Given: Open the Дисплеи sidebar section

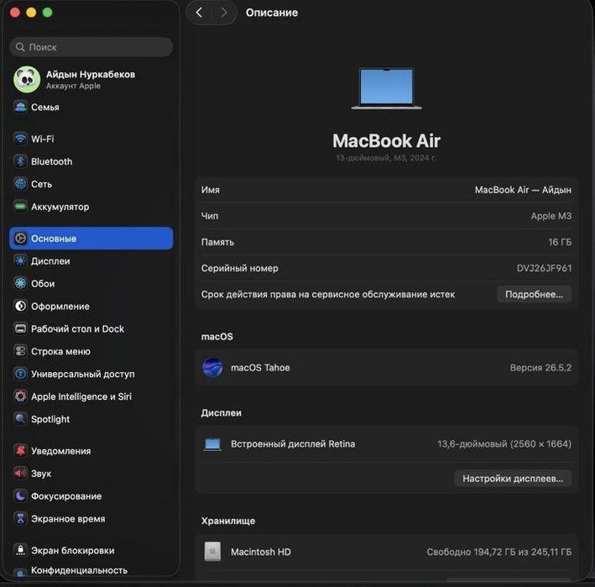Looking at the screenshot, I should point(91,261).
